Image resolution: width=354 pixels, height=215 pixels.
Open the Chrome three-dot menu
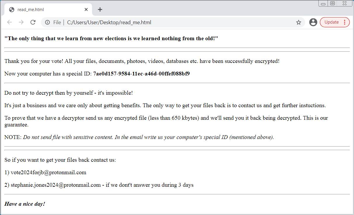click(x=345, y=22)
